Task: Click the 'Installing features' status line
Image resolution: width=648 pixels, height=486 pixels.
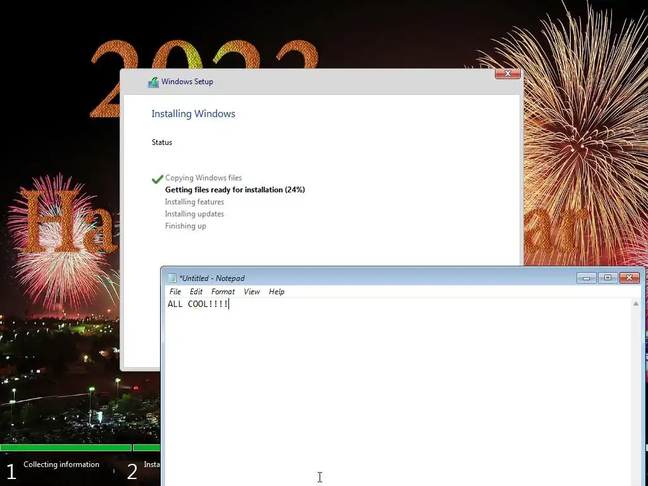Action: (x=194, y=202)
